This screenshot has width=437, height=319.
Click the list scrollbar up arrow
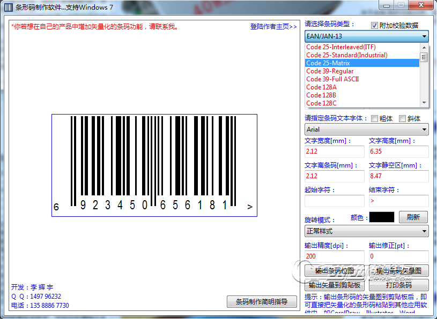(424, 47)
